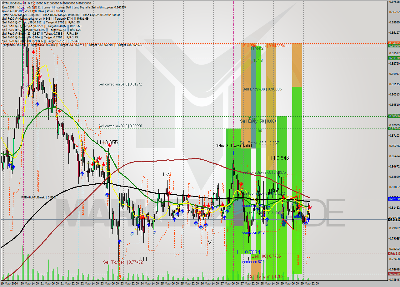Click the 'I V' wave label above candles

(166, 174)
